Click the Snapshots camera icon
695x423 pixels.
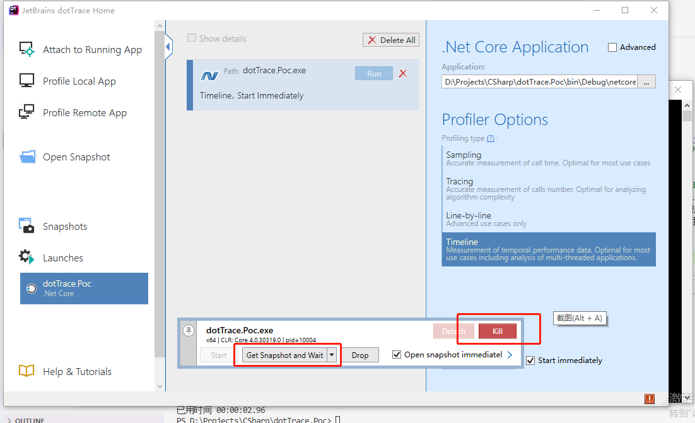[x=26, y=225]
